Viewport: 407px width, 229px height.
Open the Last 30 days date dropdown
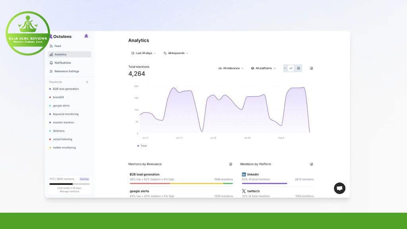point(143,53)
